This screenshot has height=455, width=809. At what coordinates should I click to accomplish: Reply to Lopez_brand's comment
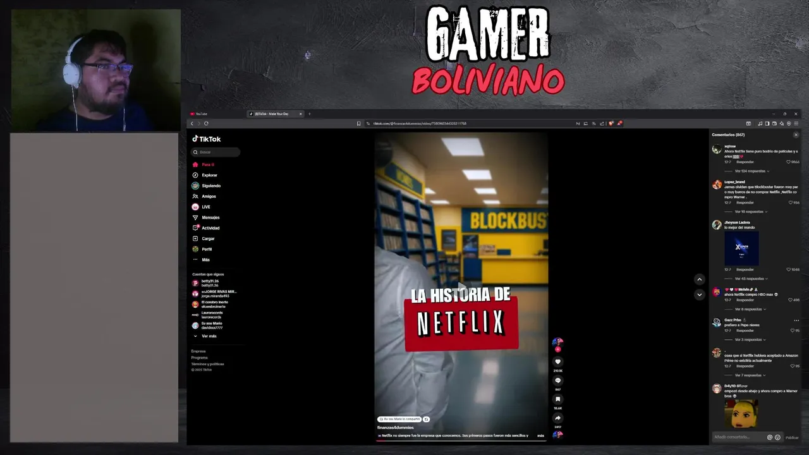pyautogui.click(x=745, y=203)
